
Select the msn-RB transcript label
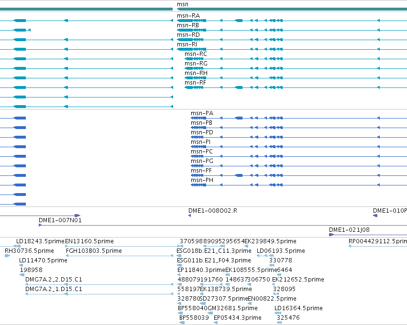pos(188,25)
